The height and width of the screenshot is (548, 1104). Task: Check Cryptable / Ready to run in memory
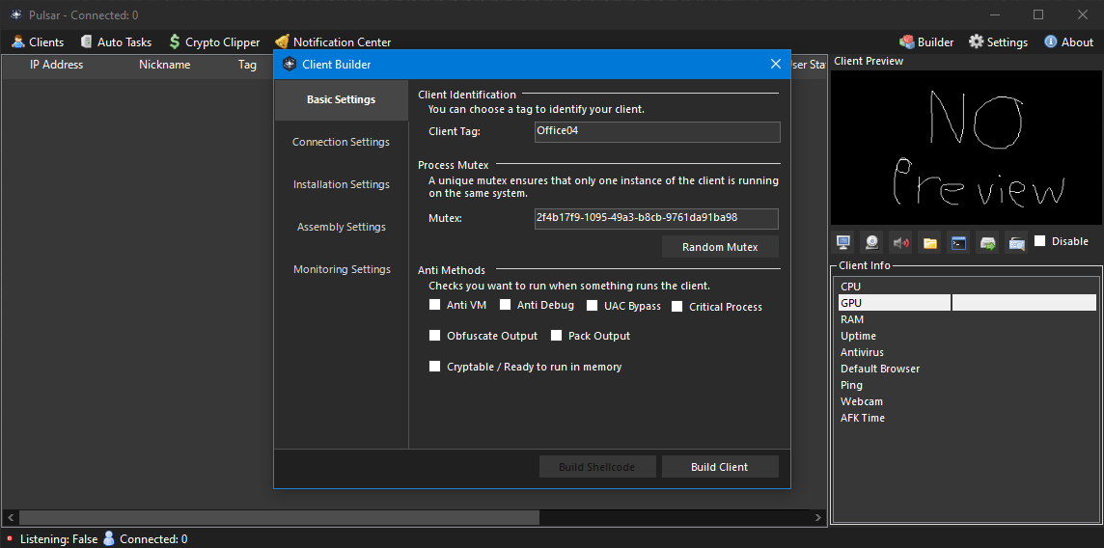[434, 367]
